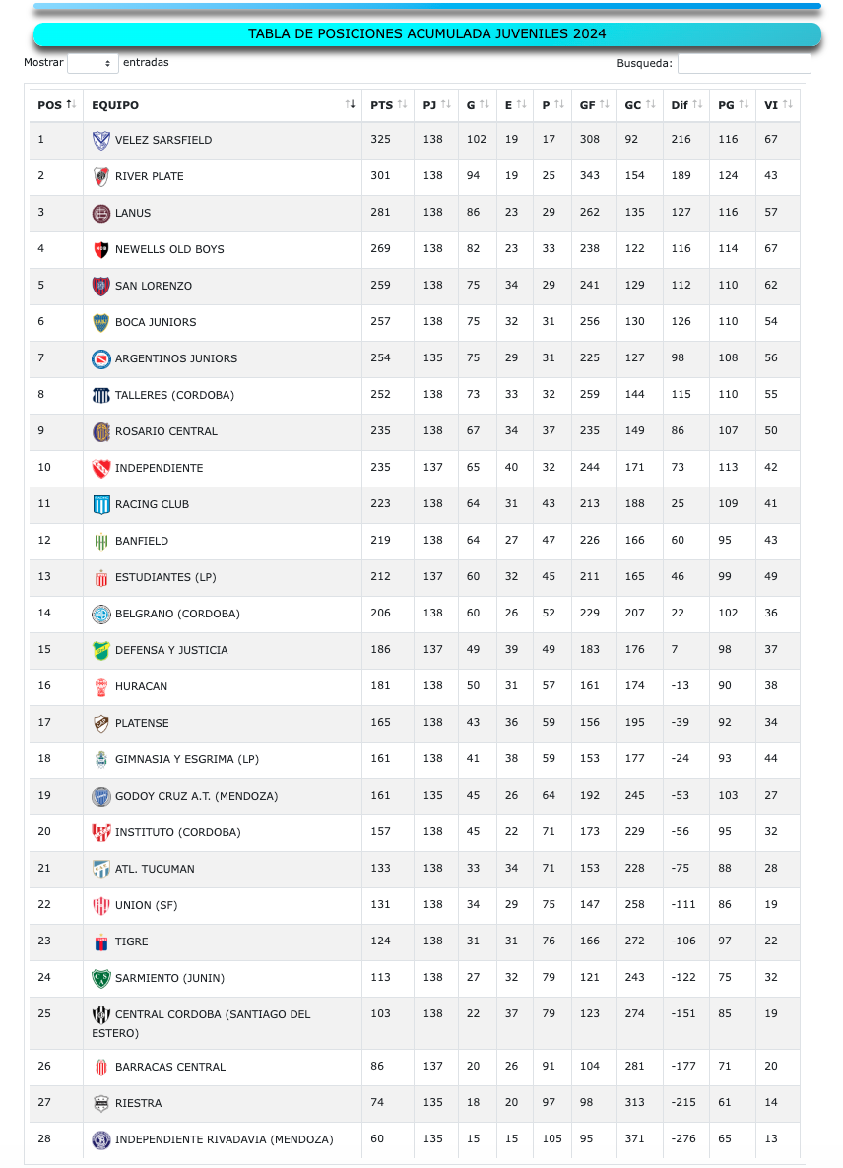Sort by PJ matches played header
Viewport: 843px width, 1168px height.
[x=436, y=105]
